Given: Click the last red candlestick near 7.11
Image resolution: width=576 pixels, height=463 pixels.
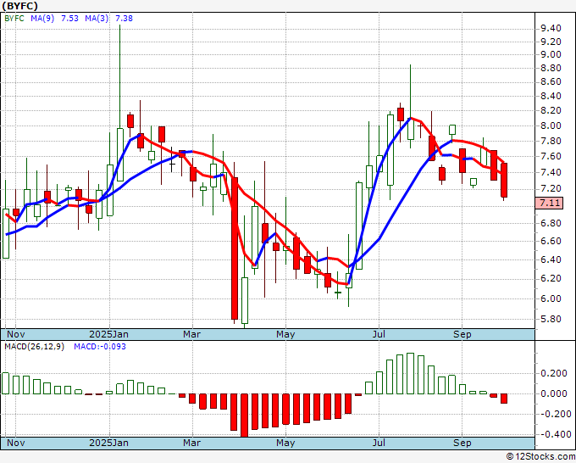Looking at the screenshot, I should coord(504,181).
